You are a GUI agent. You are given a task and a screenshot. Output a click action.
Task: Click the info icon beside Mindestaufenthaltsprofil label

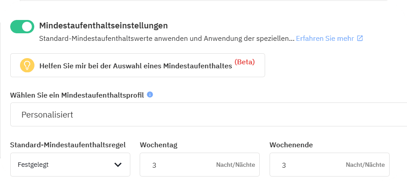(x=150, y=94)
